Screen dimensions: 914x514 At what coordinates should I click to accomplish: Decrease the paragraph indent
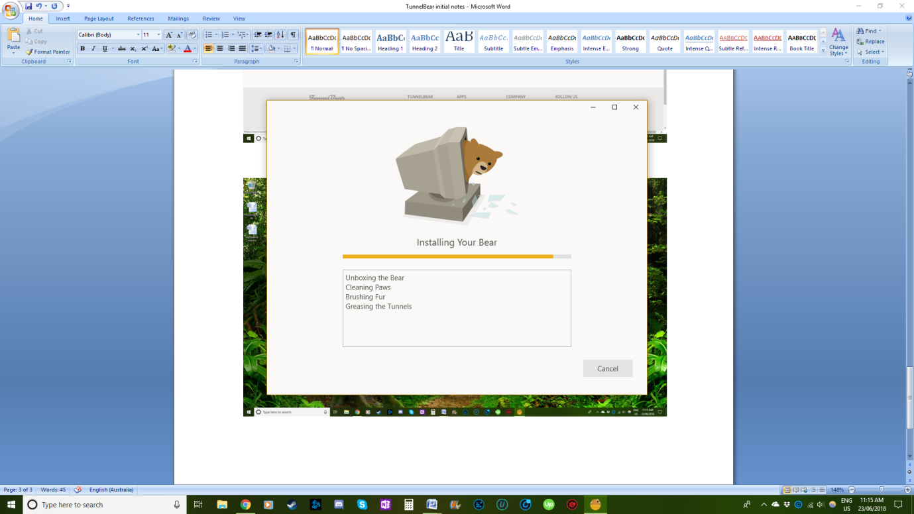257,35
